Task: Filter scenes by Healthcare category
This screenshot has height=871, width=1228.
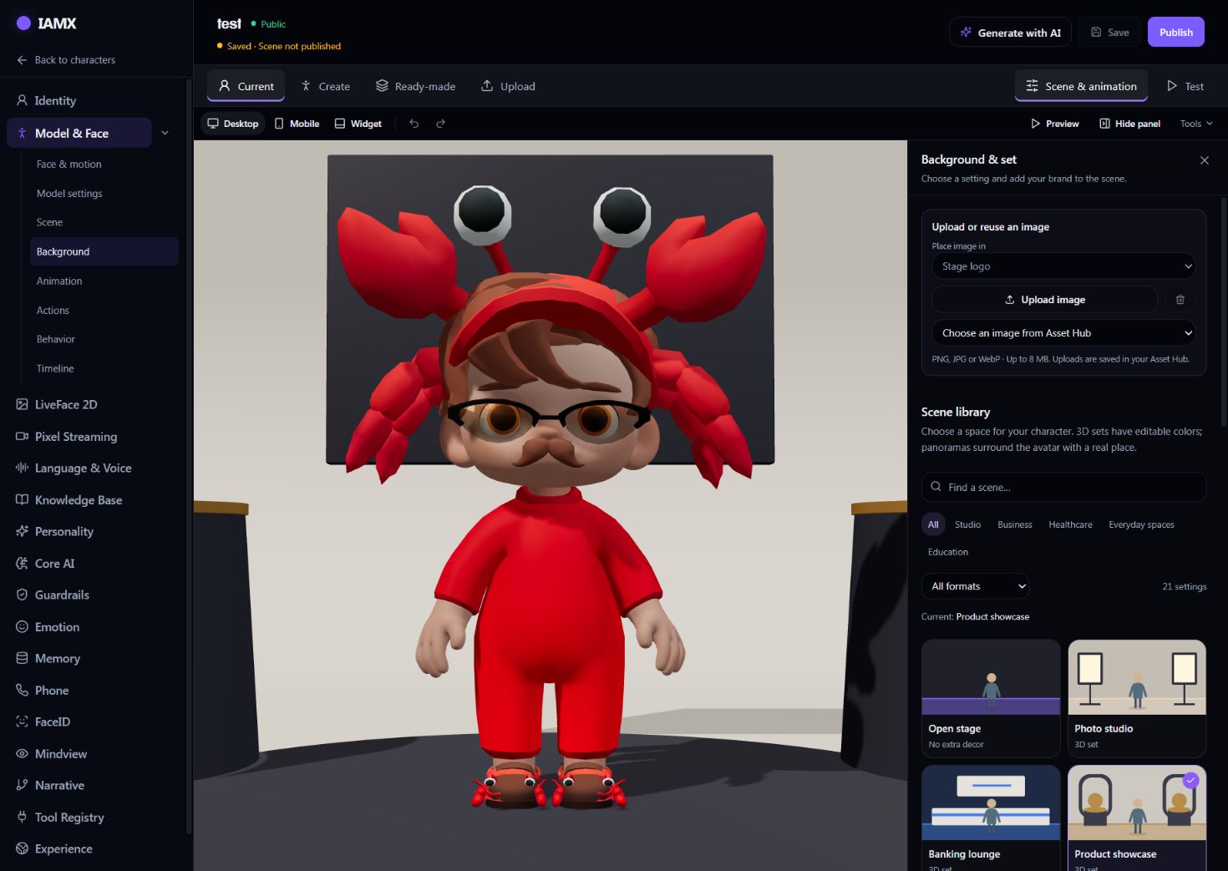Action: (1070, 524)
